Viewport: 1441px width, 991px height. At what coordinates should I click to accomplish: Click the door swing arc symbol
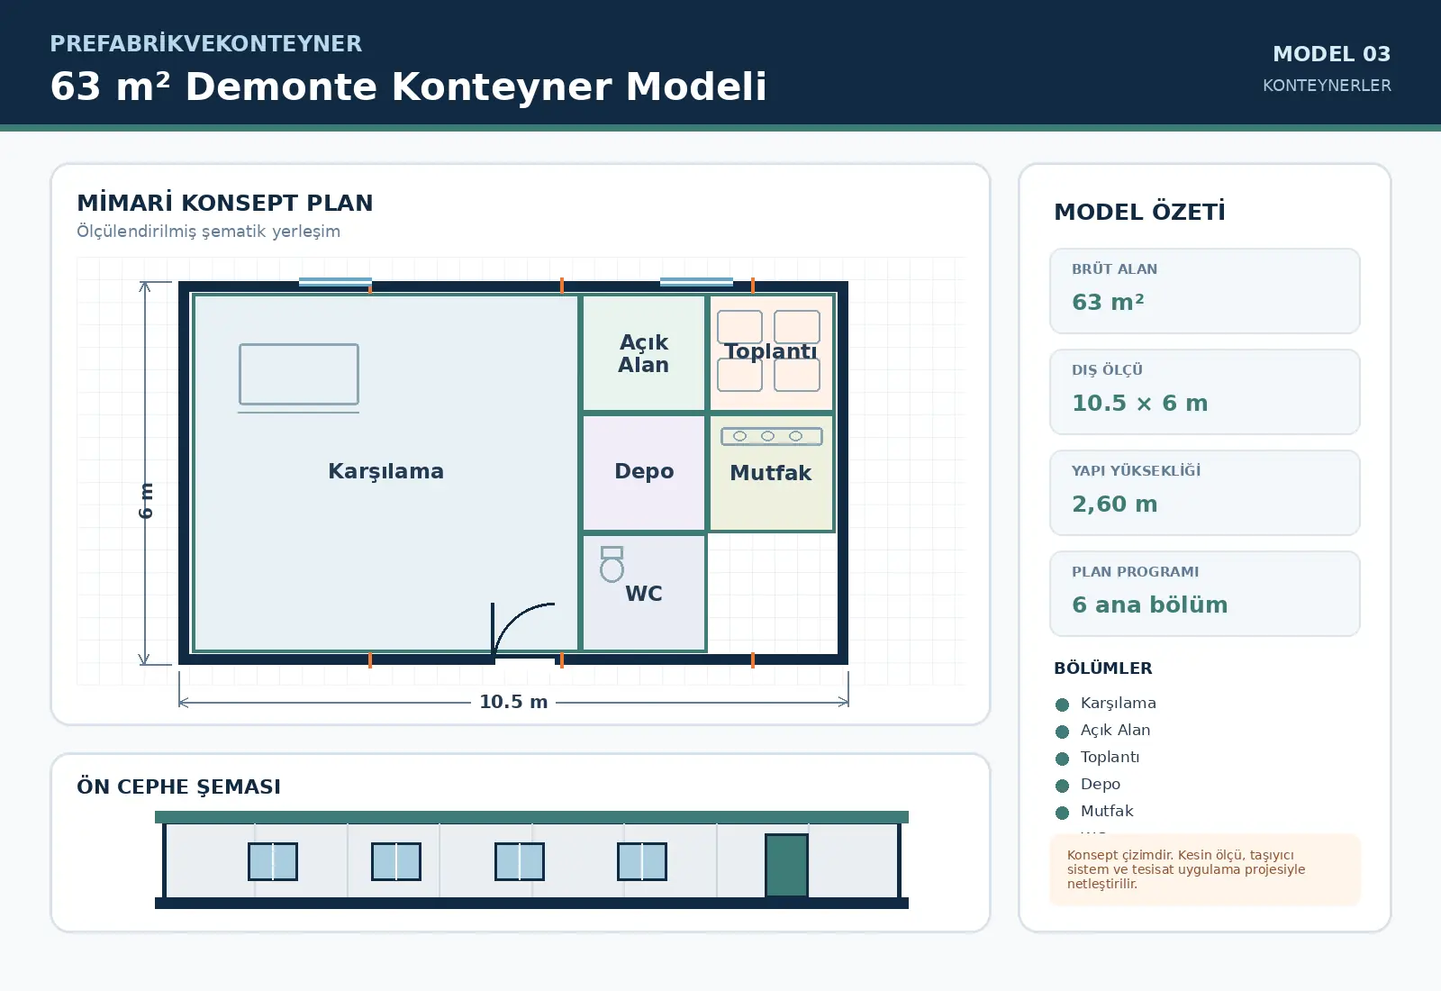(x=523, y=629)
